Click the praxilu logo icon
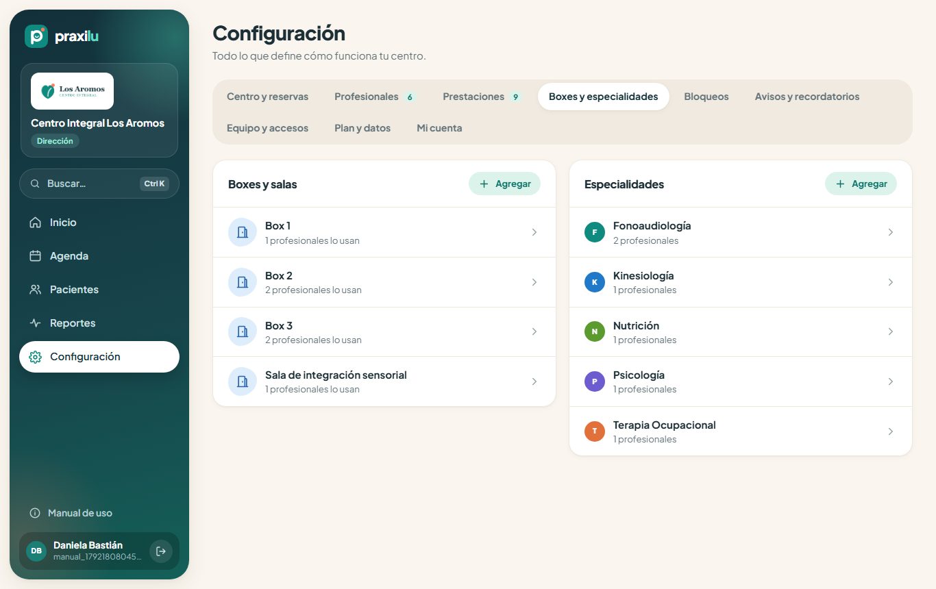Viewport: 936px width, 589px height. [x=36, y=36]
